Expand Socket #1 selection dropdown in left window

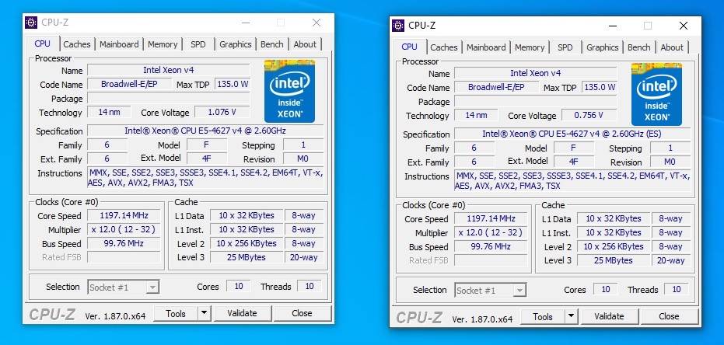(x=152, y=287)
